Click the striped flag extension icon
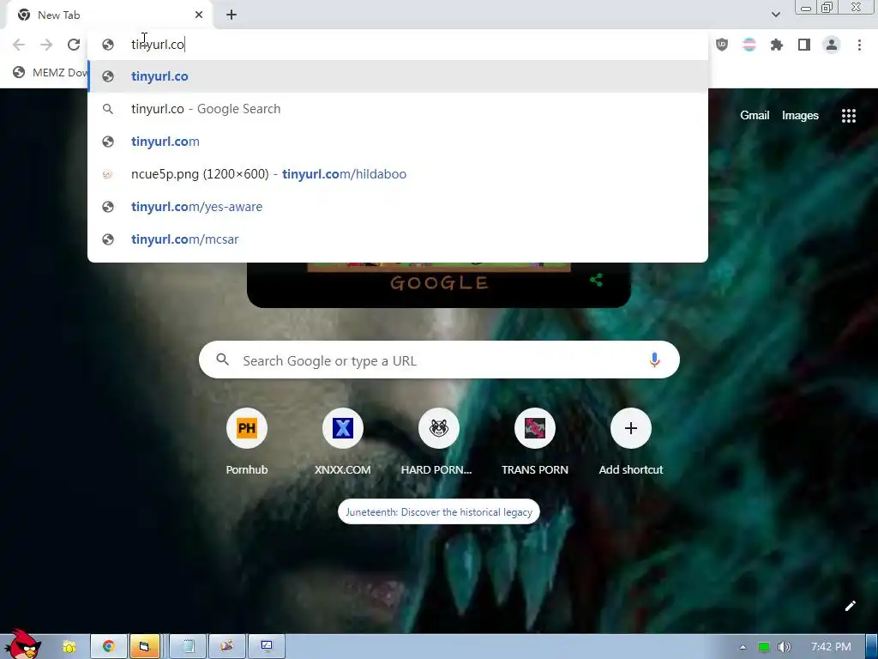 click(x=749, y=45)
